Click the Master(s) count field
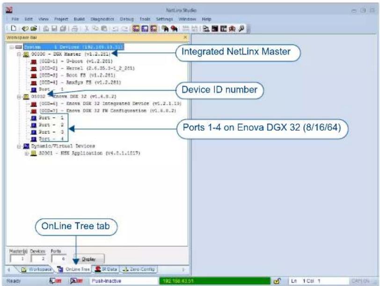 (18, 258)
